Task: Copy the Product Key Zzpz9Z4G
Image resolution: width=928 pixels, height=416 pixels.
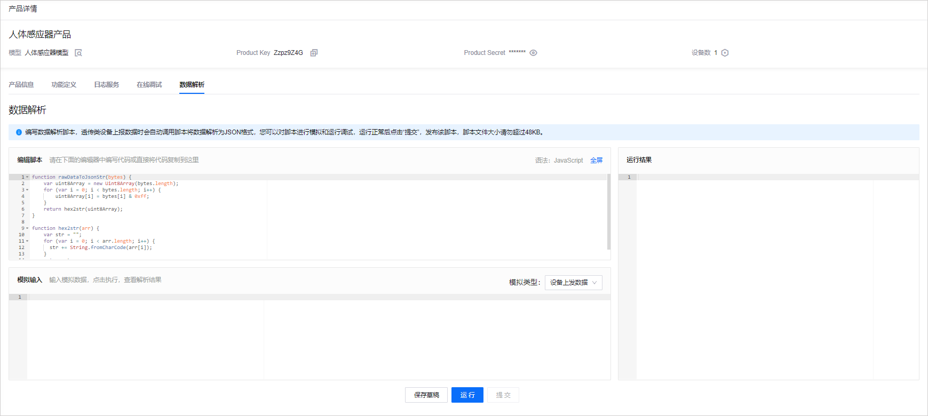Action: 314,53
